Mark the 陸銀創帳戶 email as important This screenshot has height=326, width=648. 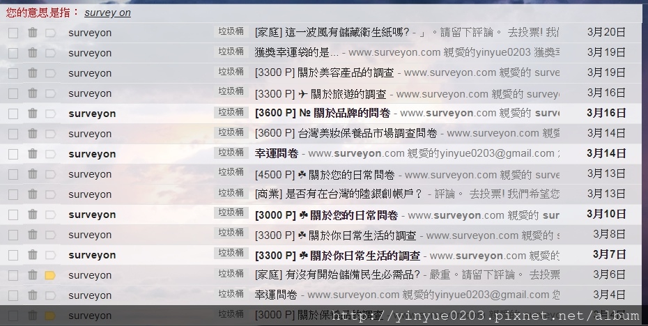coord(50,194)
